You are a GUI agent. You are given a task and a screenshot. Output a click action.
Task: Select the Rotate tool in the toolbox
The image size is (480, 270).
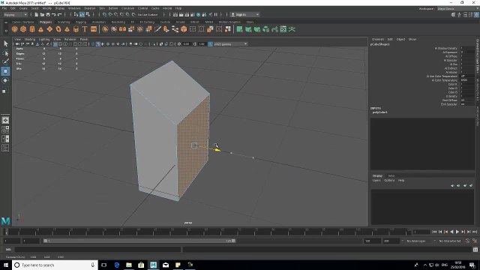coord(5,80)
